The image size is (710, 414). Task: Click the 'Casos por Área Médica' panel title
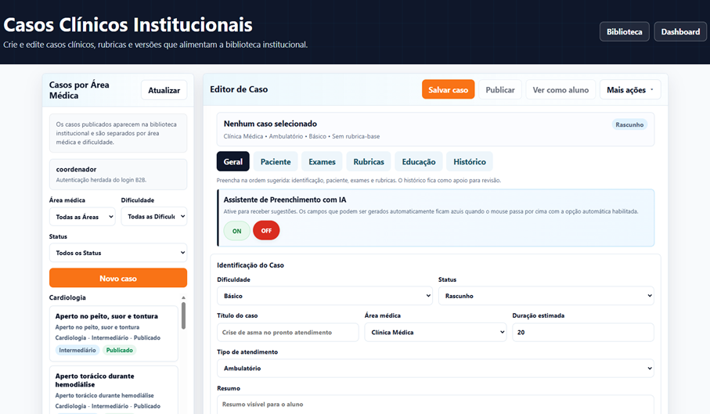click(79, 90)
